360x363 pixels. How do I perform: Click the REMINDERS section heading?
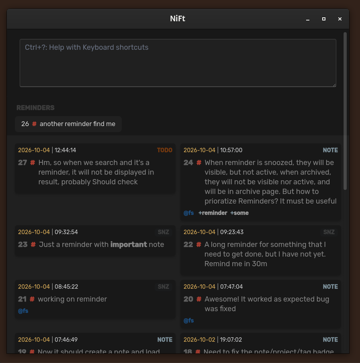35,108
